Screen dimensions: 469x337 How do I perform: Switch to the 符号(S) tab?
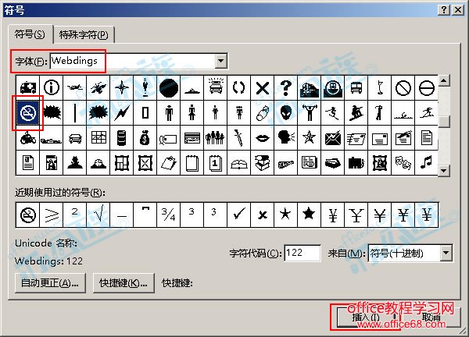coord(30,34)
